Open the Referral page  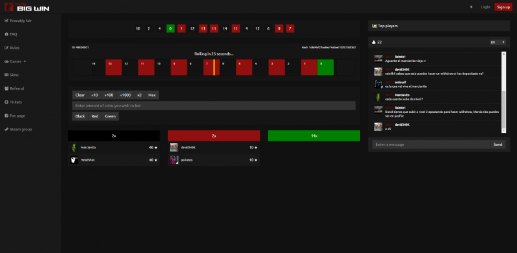pyautogui.click(x=14, y=88)
